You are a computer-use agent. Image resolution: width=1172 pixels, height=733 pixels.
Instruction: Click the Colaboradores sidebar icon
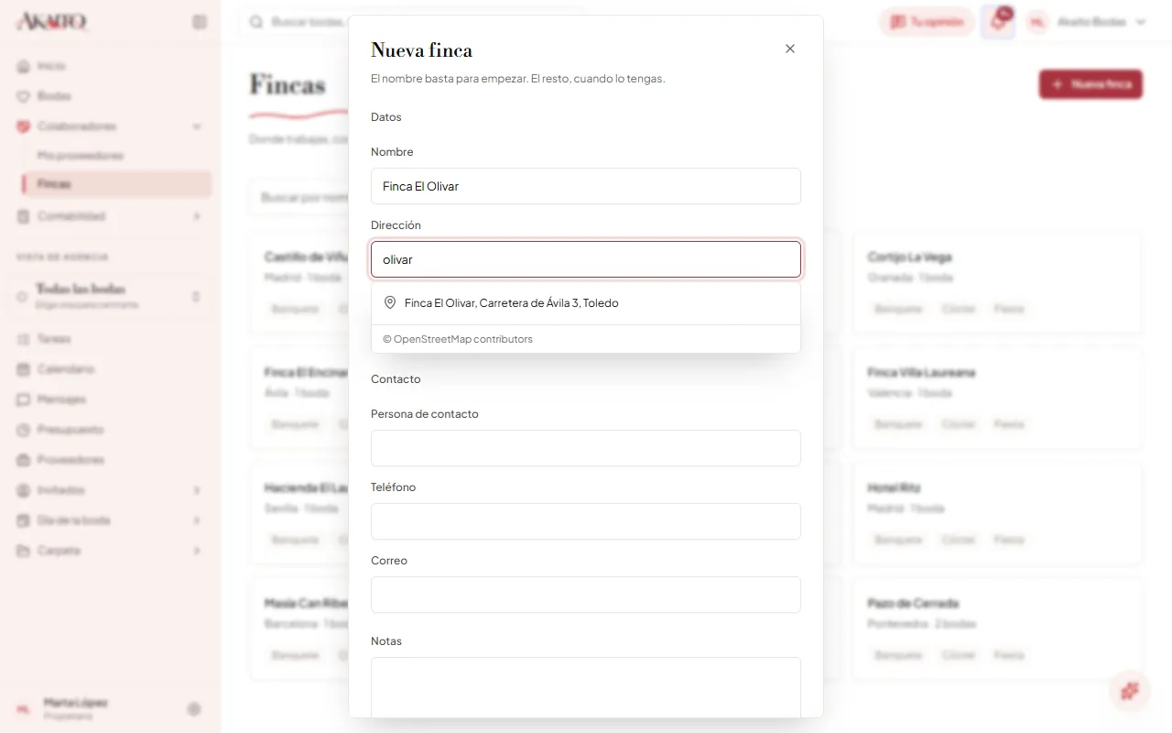pos(24,126)
